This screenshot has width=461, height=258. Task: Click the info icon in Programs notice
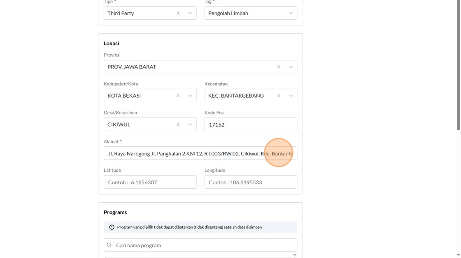[112, 227]
